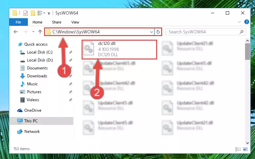The width and height of the screenshot is (255, 159).
Task: Click the magnifier search icon
Action: click(x=241, y=32)
